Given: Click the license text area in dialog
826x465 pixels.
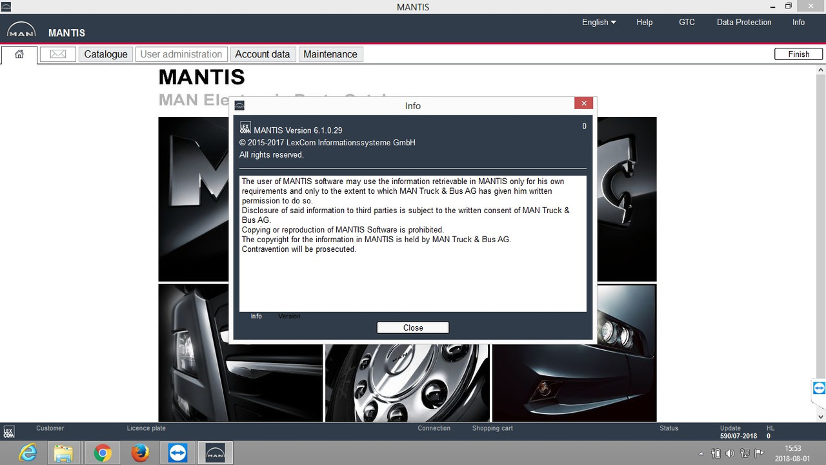Looking at the screenshot, I should click(413, 243).
